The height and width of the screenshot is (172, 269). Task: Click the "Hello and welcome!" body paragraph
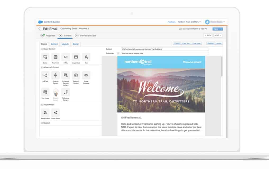click(x=161, y=127)
